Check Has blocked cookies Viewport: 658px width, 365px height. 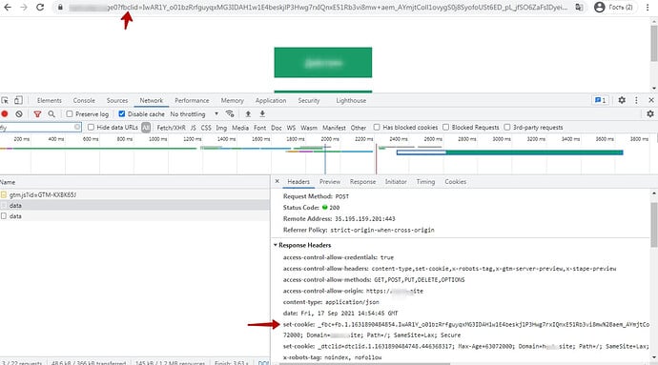click(377, 127)
